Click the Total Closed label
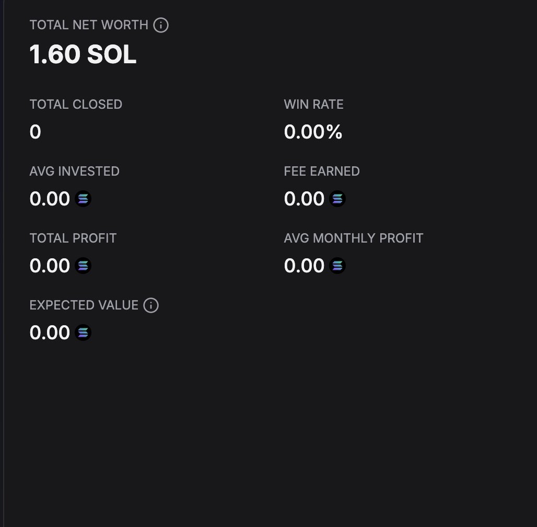 76,104
